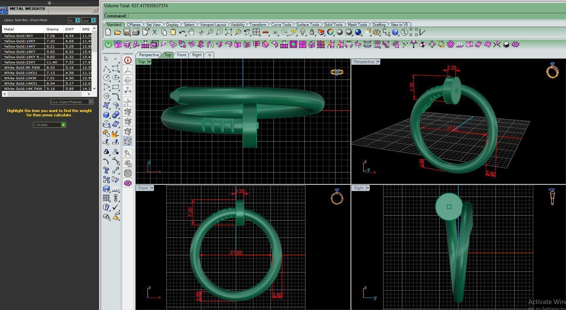Click the four-viewport layout icon
The width and height of the screenshot is (566, 310).
click(256, 32)
